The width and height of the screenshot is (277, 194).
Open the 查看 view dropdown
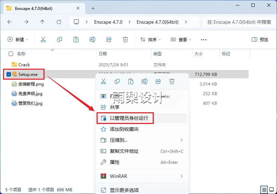click(180, 39)
